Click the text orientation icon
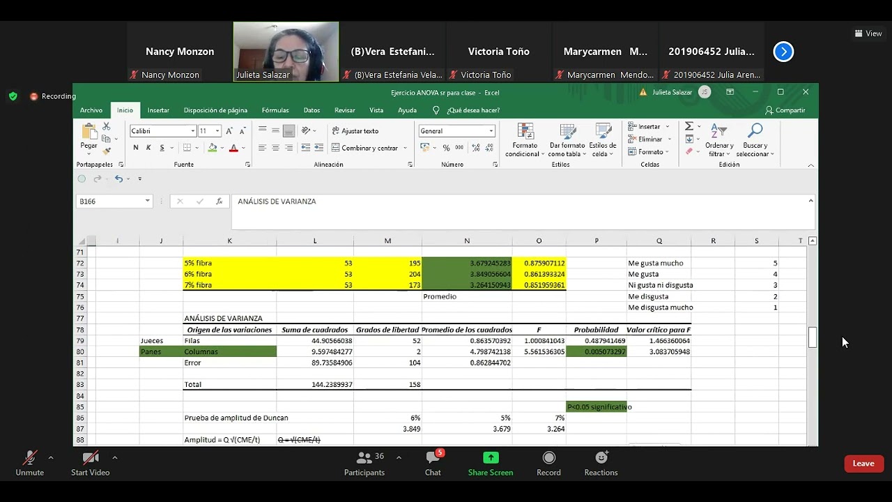The height and width of the screenshot is (502, 892). tap(306, 130)
